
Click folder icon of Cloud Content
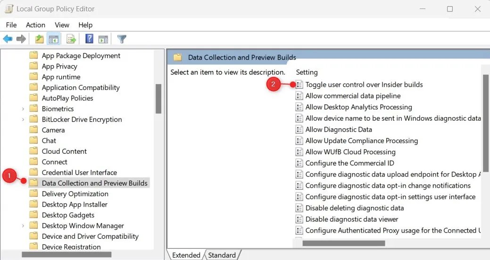coord(33,151)
